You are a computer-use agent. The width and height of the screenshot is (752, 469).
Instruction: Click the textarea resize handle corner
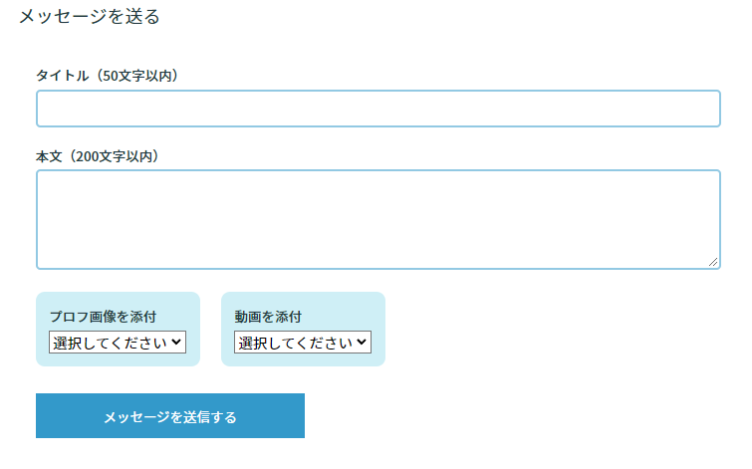[713, 262]
